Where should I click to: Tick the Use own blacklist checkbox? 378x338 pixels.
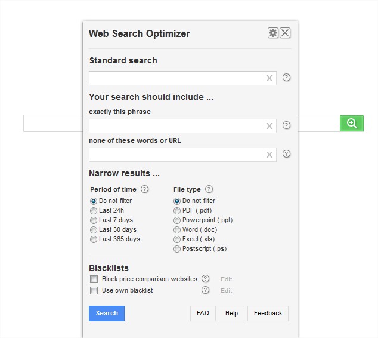pyautogui.click(x=94, y=290)
